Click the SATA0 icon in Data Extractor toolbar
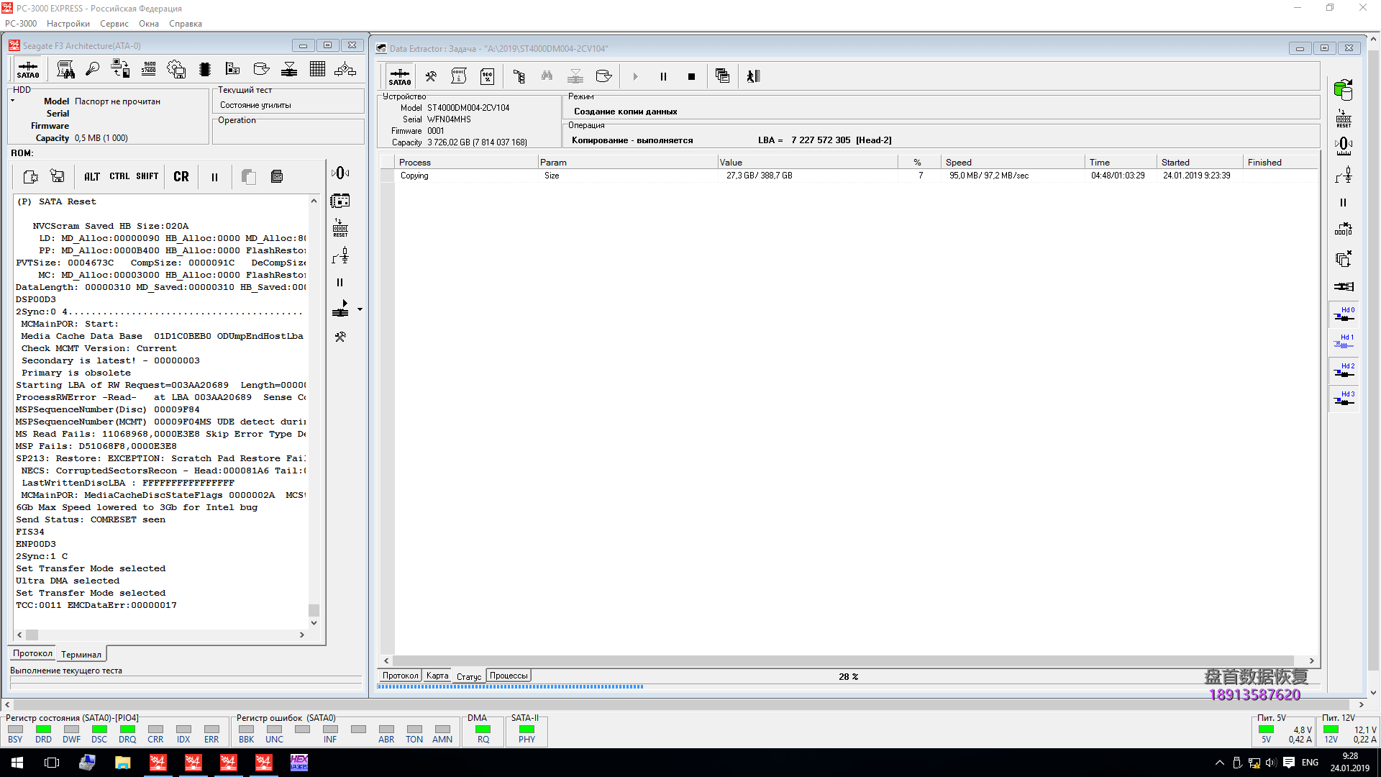The image size is (1381, 777). [x=400, y=76]
